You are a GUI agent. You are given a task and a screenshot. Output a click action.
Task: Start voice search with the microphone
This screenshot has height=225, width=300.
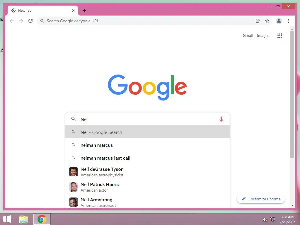pos(221,119)
